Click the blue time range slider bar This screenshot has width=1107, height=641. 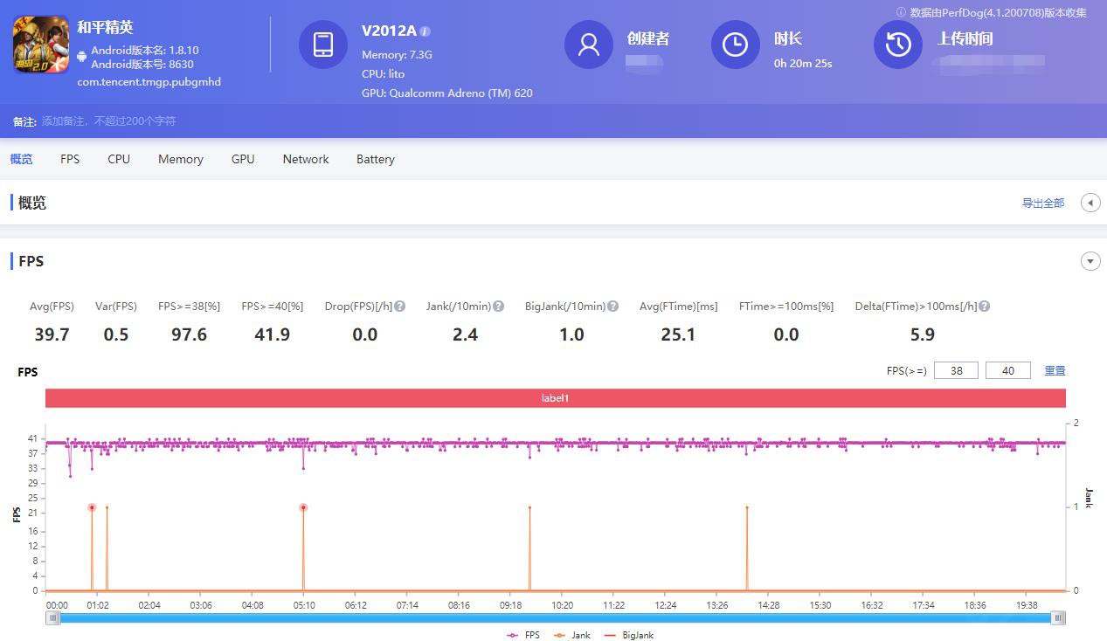(556, 617)
